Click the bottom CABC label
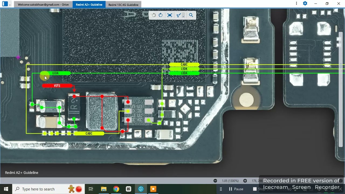The height and width of the screenshot is (194, 345). (89, 133)
